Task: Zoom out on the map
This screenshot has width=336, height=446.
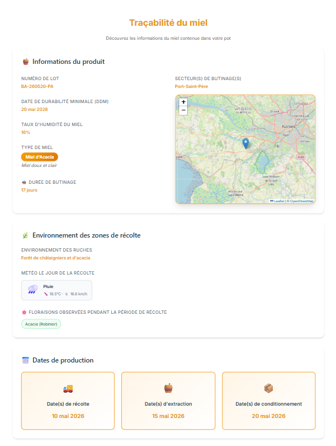Action: tap(183, 110)
